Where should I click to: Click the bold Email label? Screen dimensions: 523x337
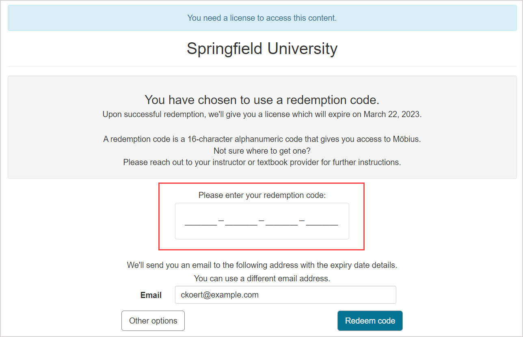coord(151,295)
